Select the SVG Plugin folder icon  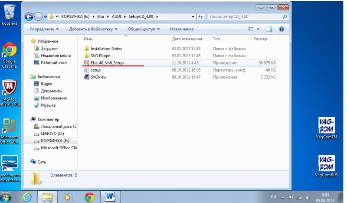pos(86,56)
